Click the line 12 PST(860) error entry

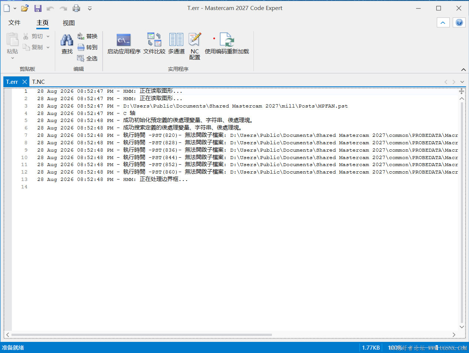click(247, 172)
